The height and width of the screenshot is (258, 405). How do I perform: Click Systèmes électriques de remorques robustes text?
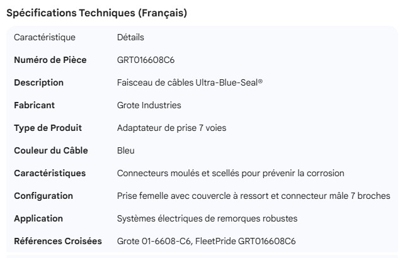point(207,218)
